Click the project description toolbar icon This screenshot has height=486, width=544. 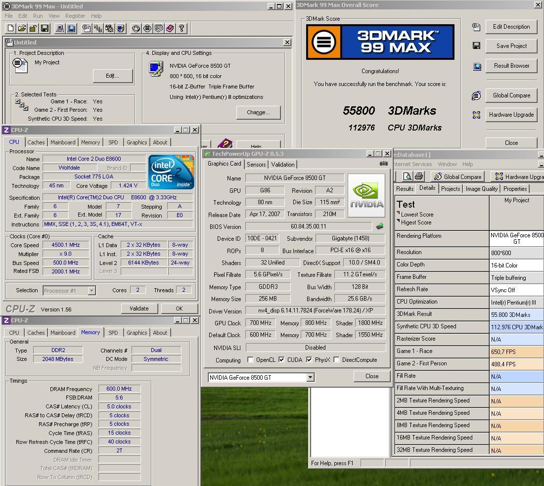click(x=87, y=29)
